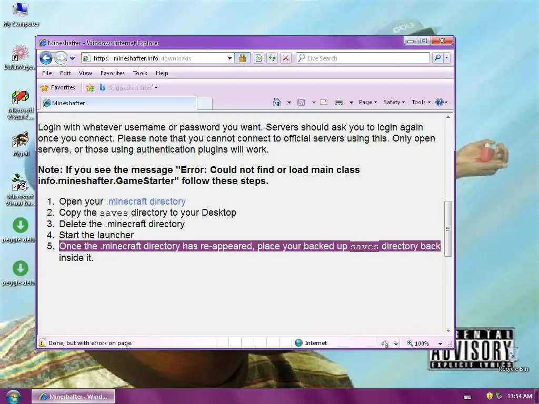Click the greyed Forward arrow button
Viewport: 539px width, 404px height.
(x=61, y=58)
